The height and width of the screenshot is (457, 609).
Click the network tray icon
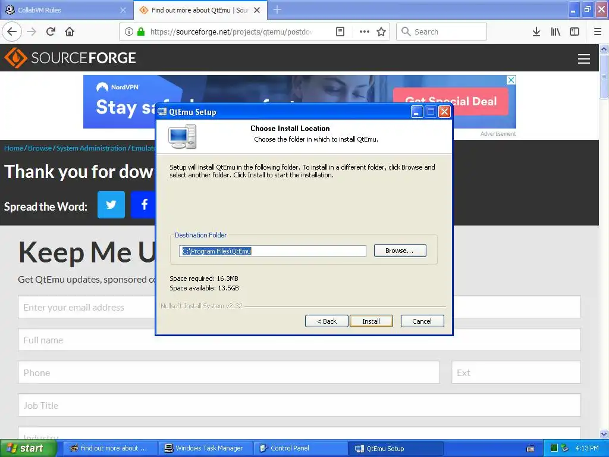point(565,448)
